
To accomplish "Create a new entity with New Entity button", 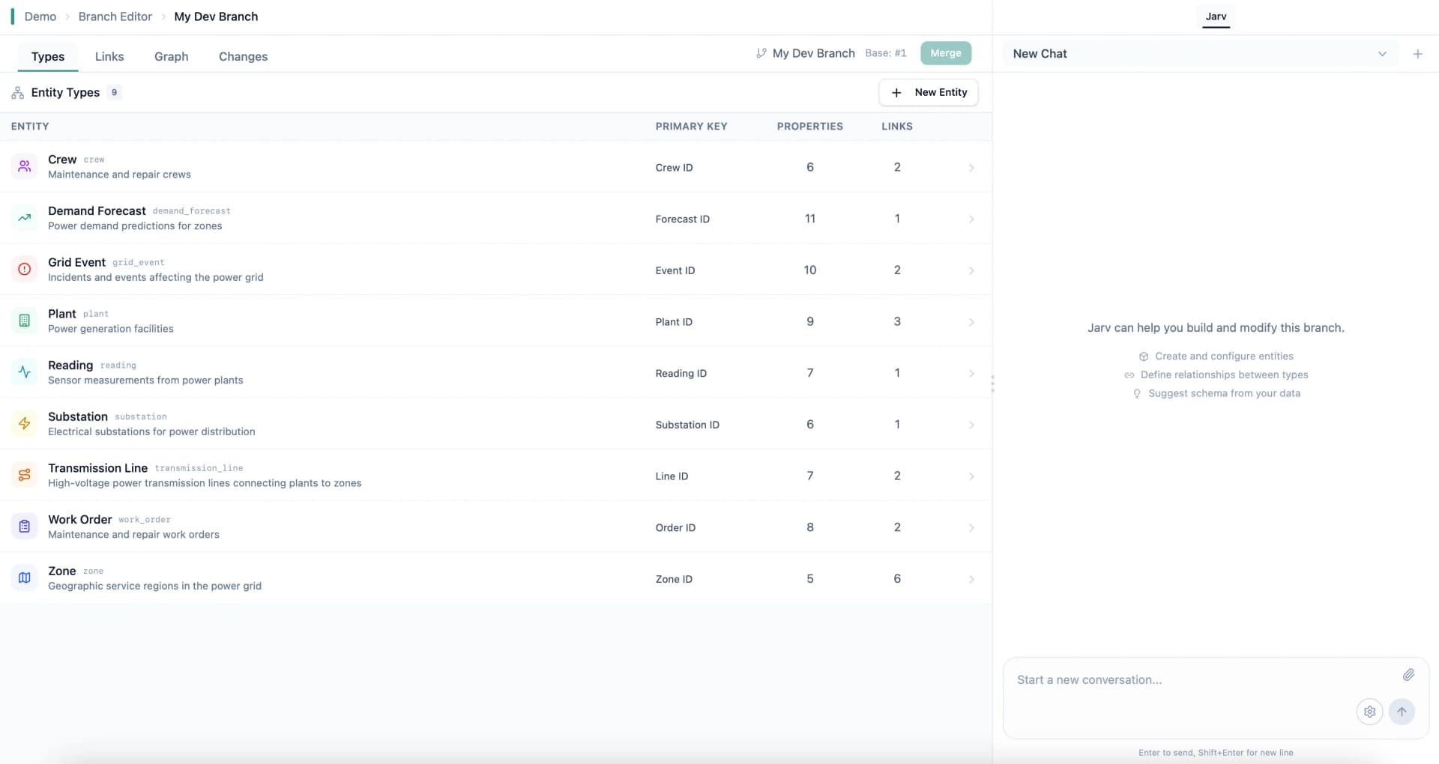I will pyautogui.click(x=928, y=92).
